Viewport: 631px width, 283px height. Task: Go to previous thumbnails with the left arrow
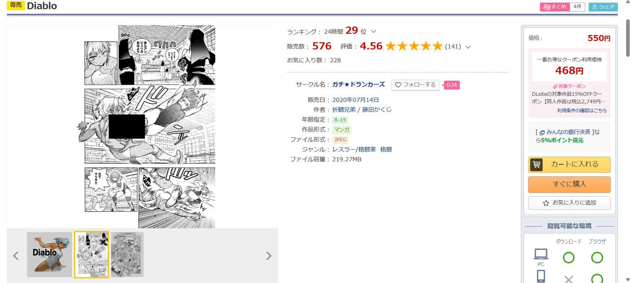[x=16, y=256]
